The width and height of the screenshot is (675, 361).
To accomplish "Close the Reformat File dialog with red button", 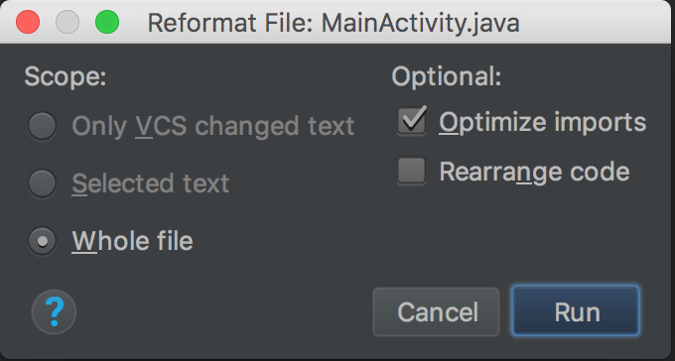I will (28, 22).
